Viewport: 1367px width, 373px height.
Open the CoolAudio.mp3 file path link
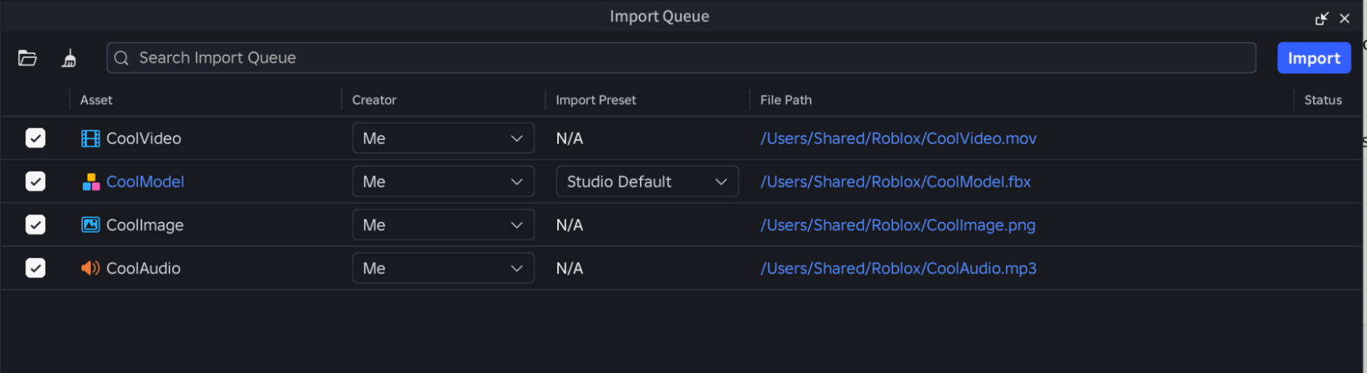pyautogui.click(x=898, y=268)
